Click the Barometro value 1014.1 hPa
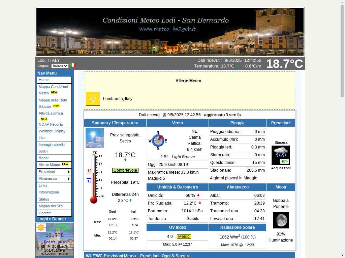This screenshot has width=345, height=258. point(192,211)
